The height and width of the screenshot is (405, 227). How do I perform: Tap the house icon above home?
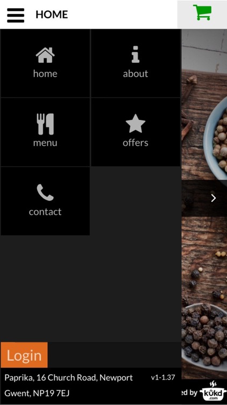(x=45, y=55)
